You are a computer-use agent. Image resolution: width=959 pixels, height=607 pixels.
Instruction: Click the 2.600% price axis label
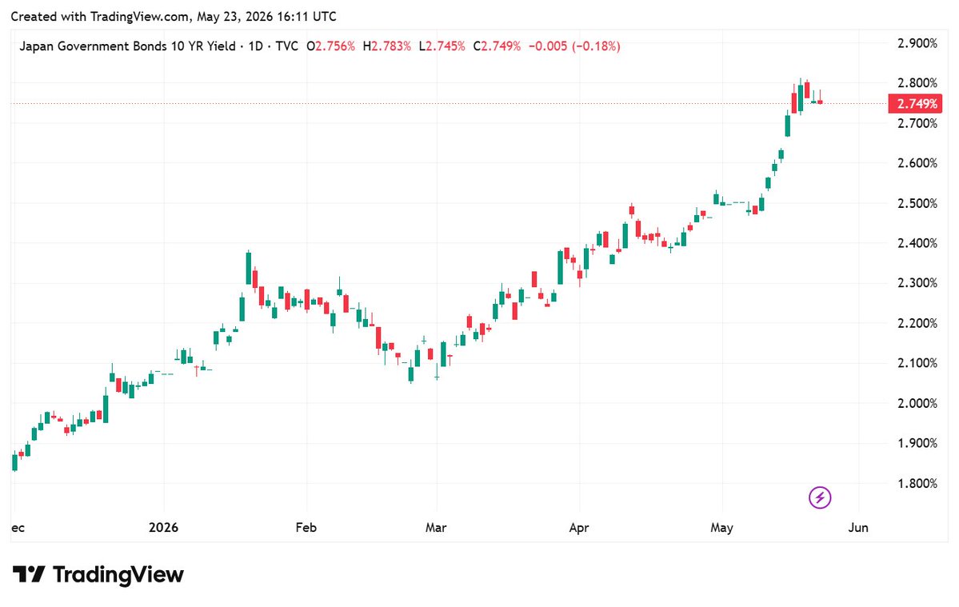(x=917, y=163)
